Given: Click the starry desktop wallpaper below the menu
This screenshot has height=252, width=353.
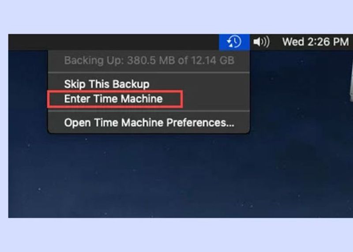Looking at the screenshot, I should pyautogui.click(x=158, y=176).
